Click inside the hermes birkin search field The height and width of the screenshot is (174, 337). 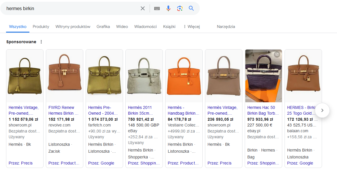69,8
